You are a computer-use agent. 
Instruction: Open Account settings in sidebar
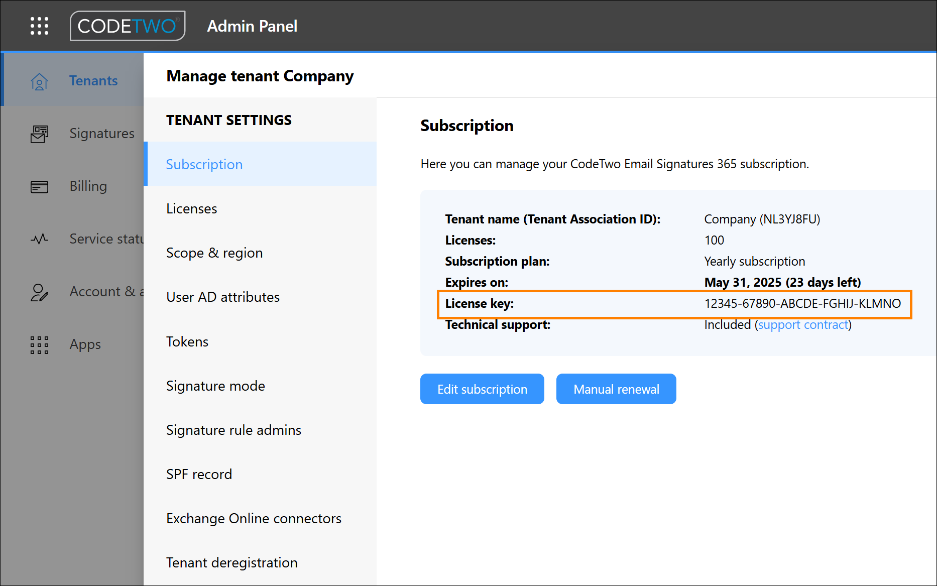point(72,291)
